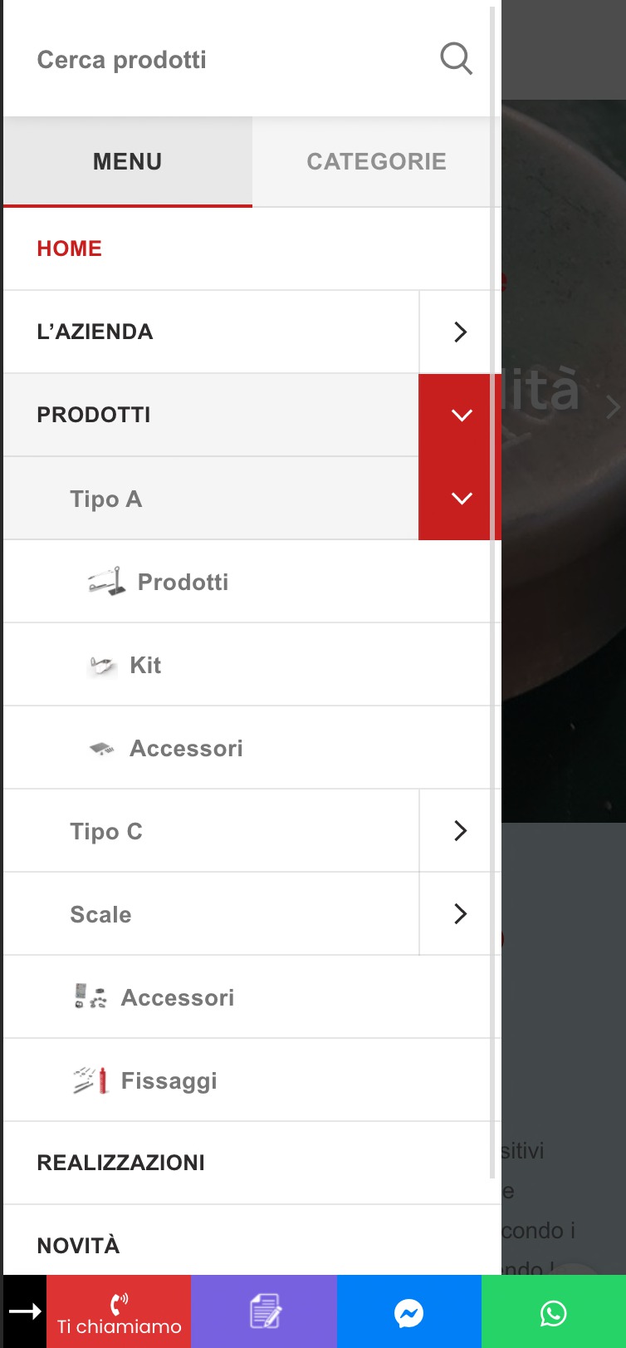Switch to the CATEGORIE tab
This screenshot has width=626, height=1348.
[x=376, y=161]
